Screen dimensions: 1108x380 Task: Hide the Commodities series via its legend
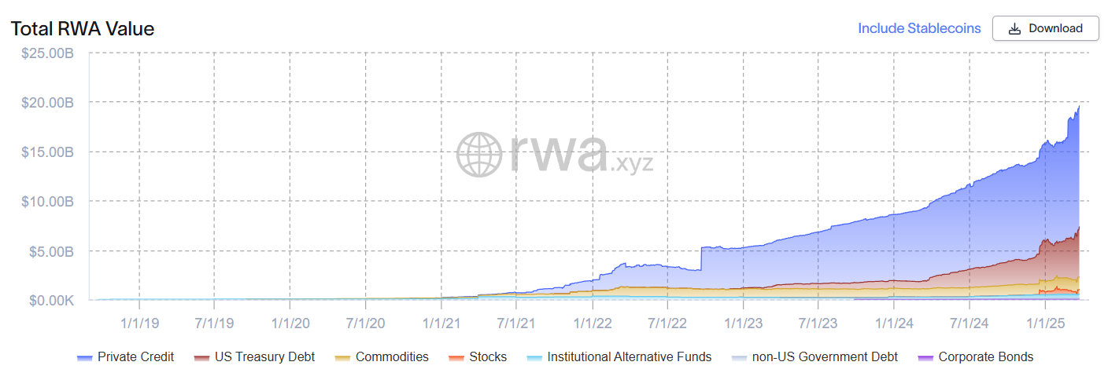tap(392, 357)
